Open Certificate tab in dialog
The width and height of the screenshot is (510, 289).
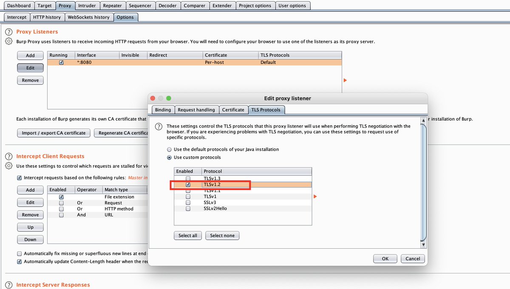(x=233, y=109)
